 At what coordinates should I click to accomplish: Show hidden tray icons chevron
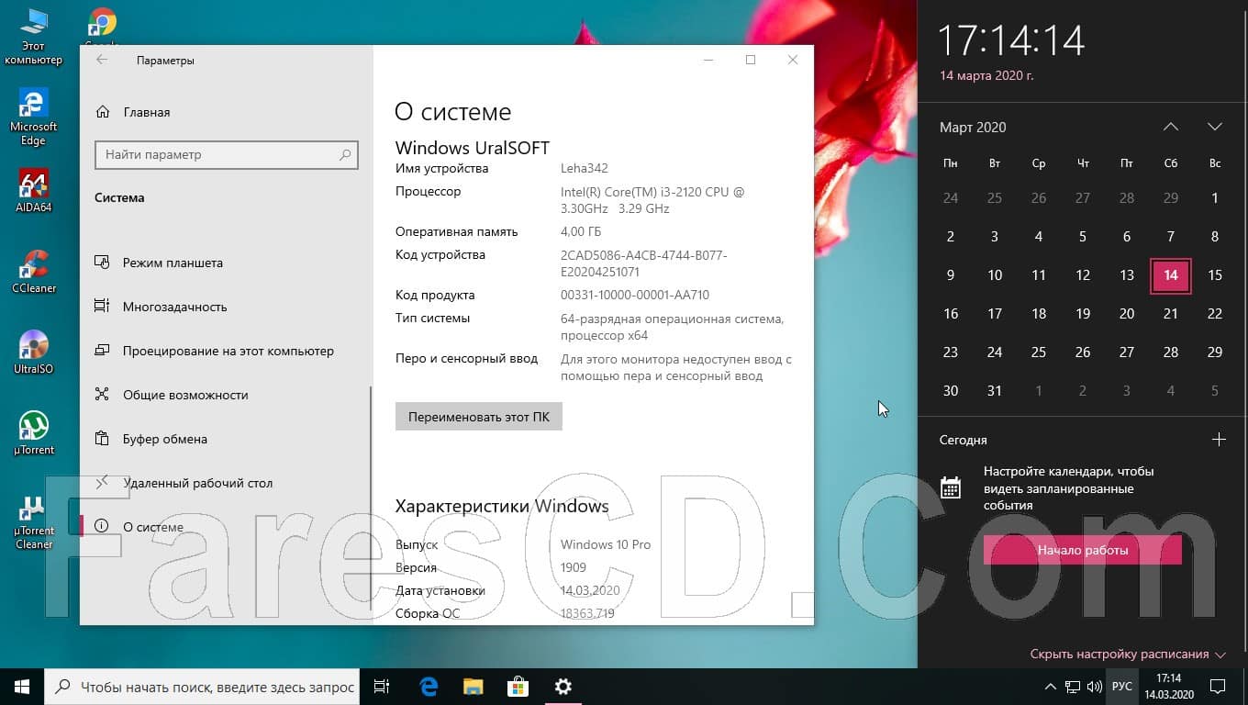1051,687
